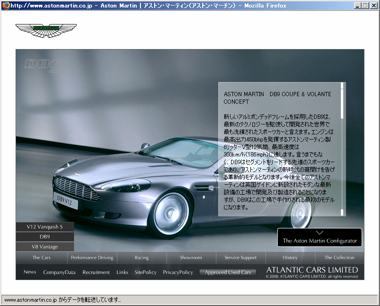Open CompanyData link
The image size is (380, 306).
(x=59, y=273)
